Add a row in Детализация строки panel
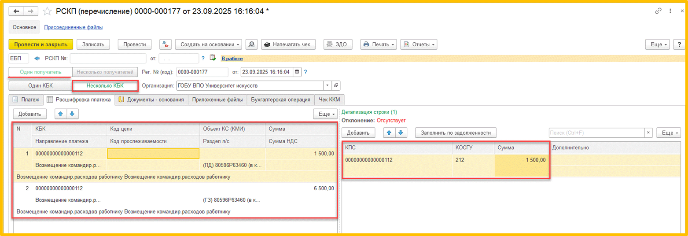This screenshot has width=688, height=236. (358, 133)
